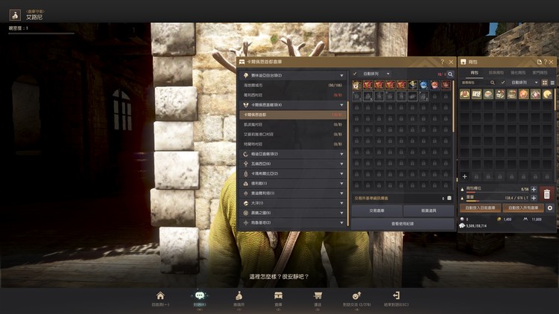Collapse the 卡爾佩恩直轄領 territory group
The height and width of the screenshot is (314, 559).
pyautogui.click(x=342, y=105)
